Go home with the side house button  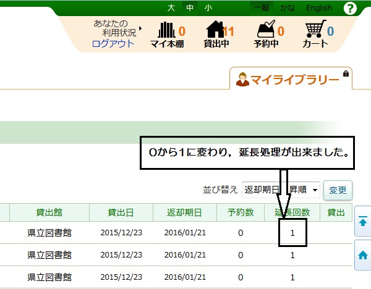[x=363, y=255]
